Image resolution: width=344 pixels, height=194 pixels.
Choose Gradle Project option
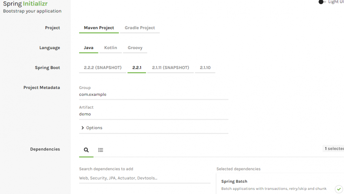140,28
